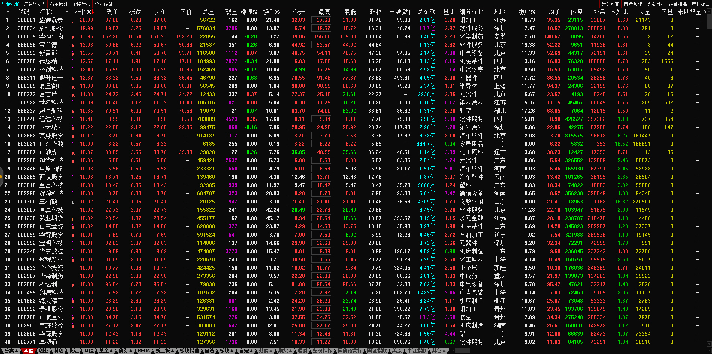Click the question mark icon after 未匹配量
Viewport: 712px width, 354px height.
pyautogui.click(x=705, y=12)
